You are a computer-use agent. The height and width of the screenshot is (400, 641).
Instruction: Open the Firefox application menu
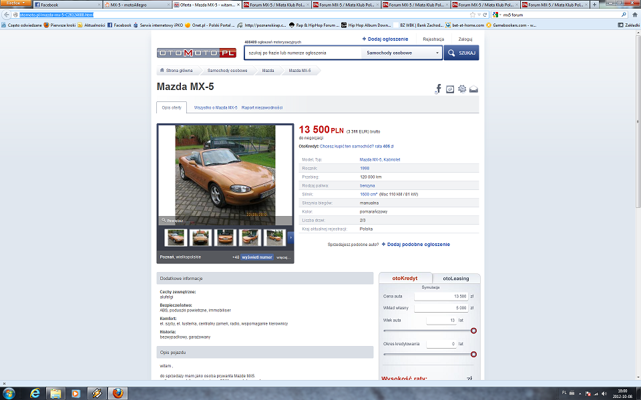(x=15, y=3)
